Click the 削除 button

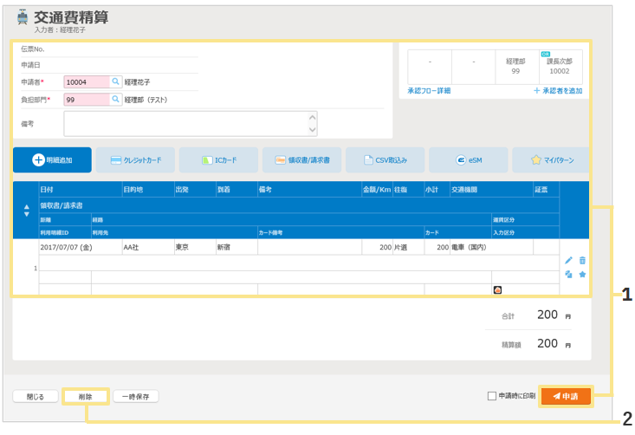pyautogui.click(x=86, y=396)
